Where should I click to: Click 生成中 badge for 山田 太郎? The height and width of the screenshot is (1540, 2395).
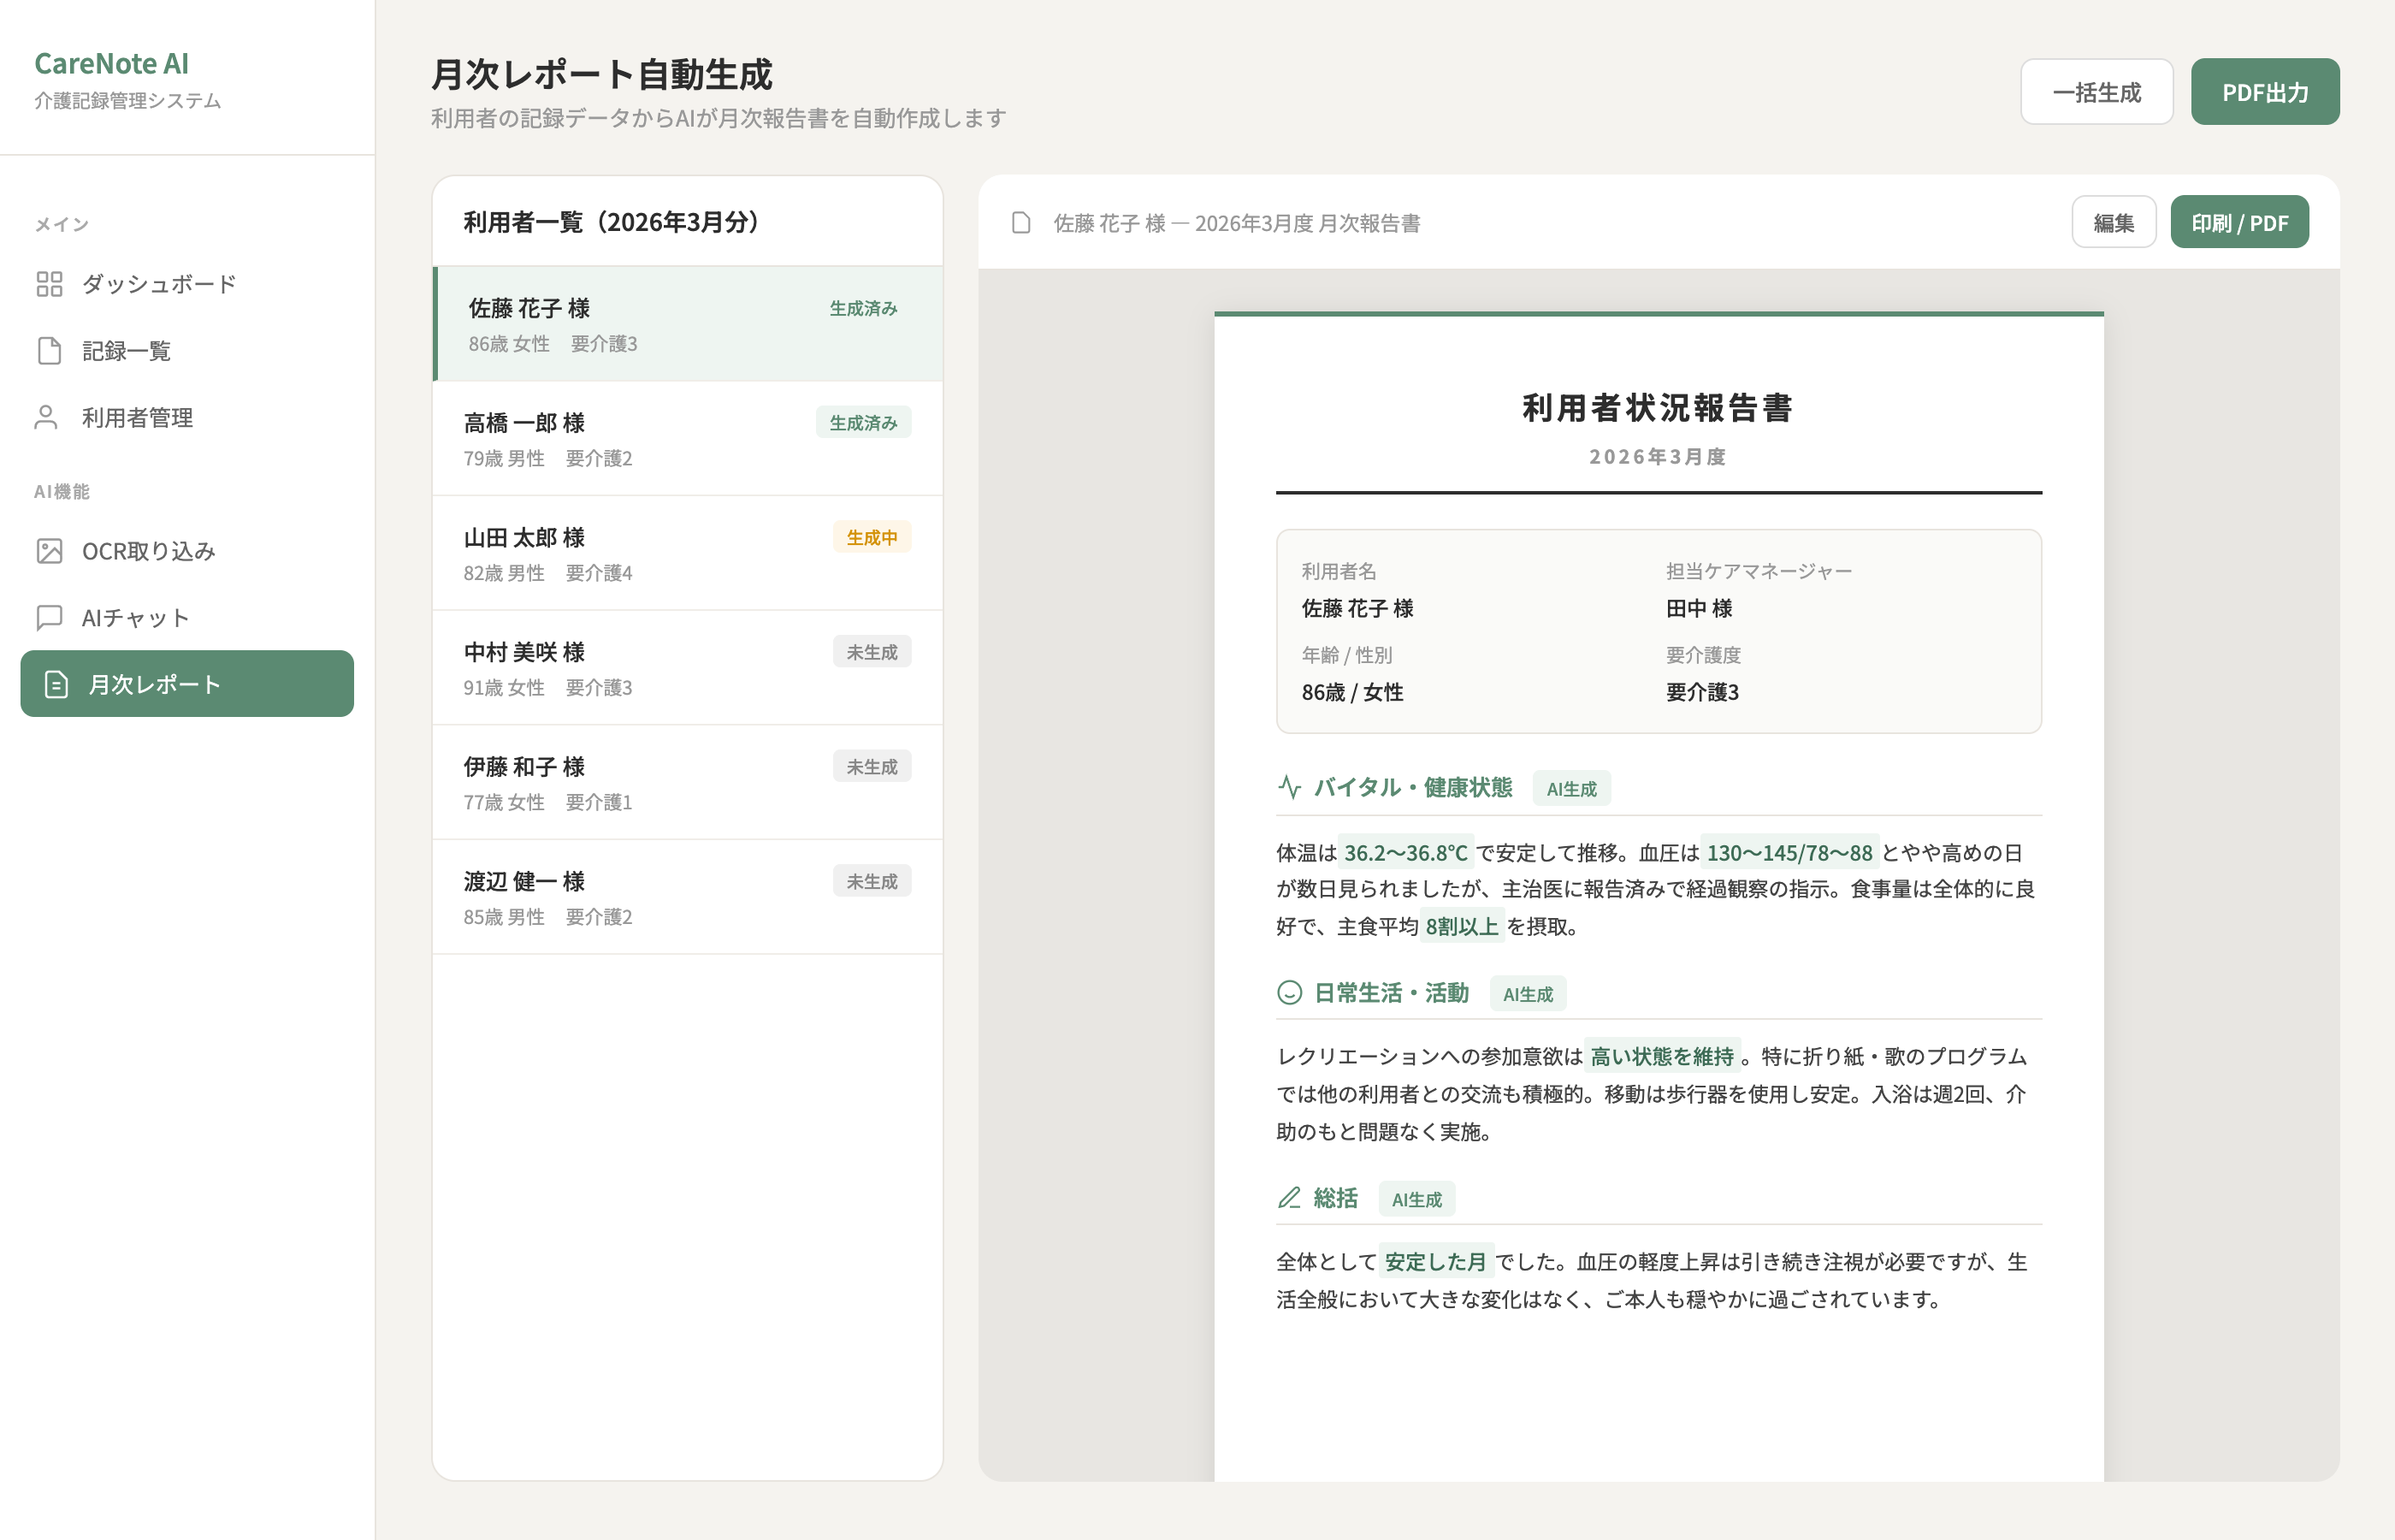coord(872,537)
